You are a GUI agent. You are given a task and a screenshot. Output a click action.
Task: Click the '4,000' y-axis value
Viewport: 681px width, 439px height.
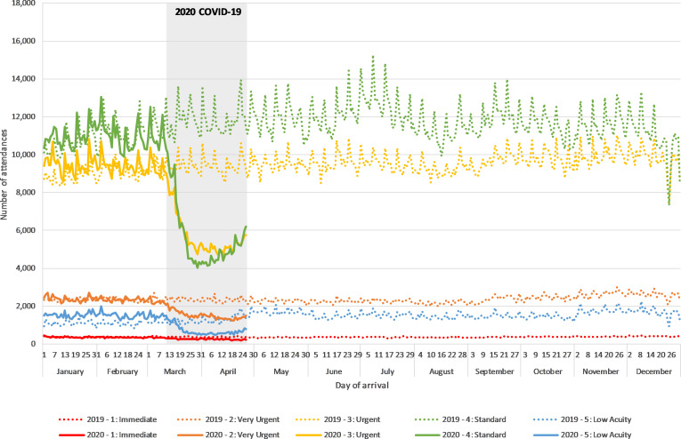(26, 267)
